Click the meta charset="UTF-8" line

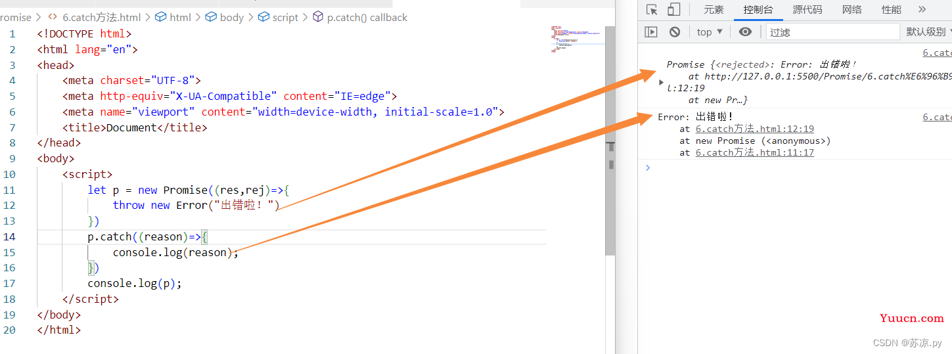(131, 80)
